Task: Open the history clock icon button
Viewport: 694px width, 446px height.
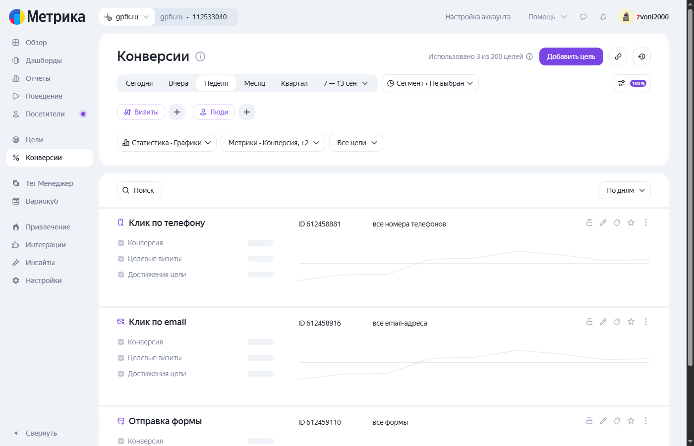Action: click(642, 56)
